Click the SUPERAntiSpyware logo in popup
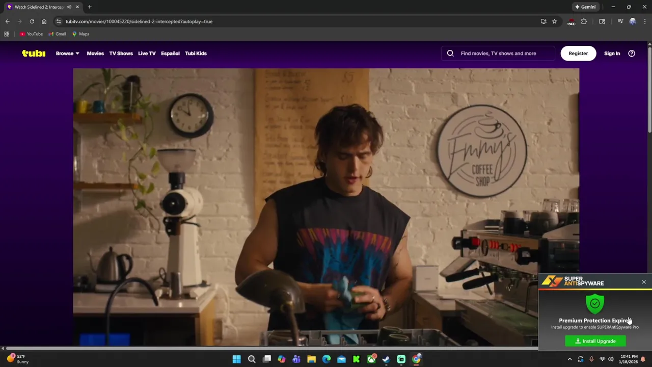This screenshot has width=652, height=367. [x=573, y=281]
